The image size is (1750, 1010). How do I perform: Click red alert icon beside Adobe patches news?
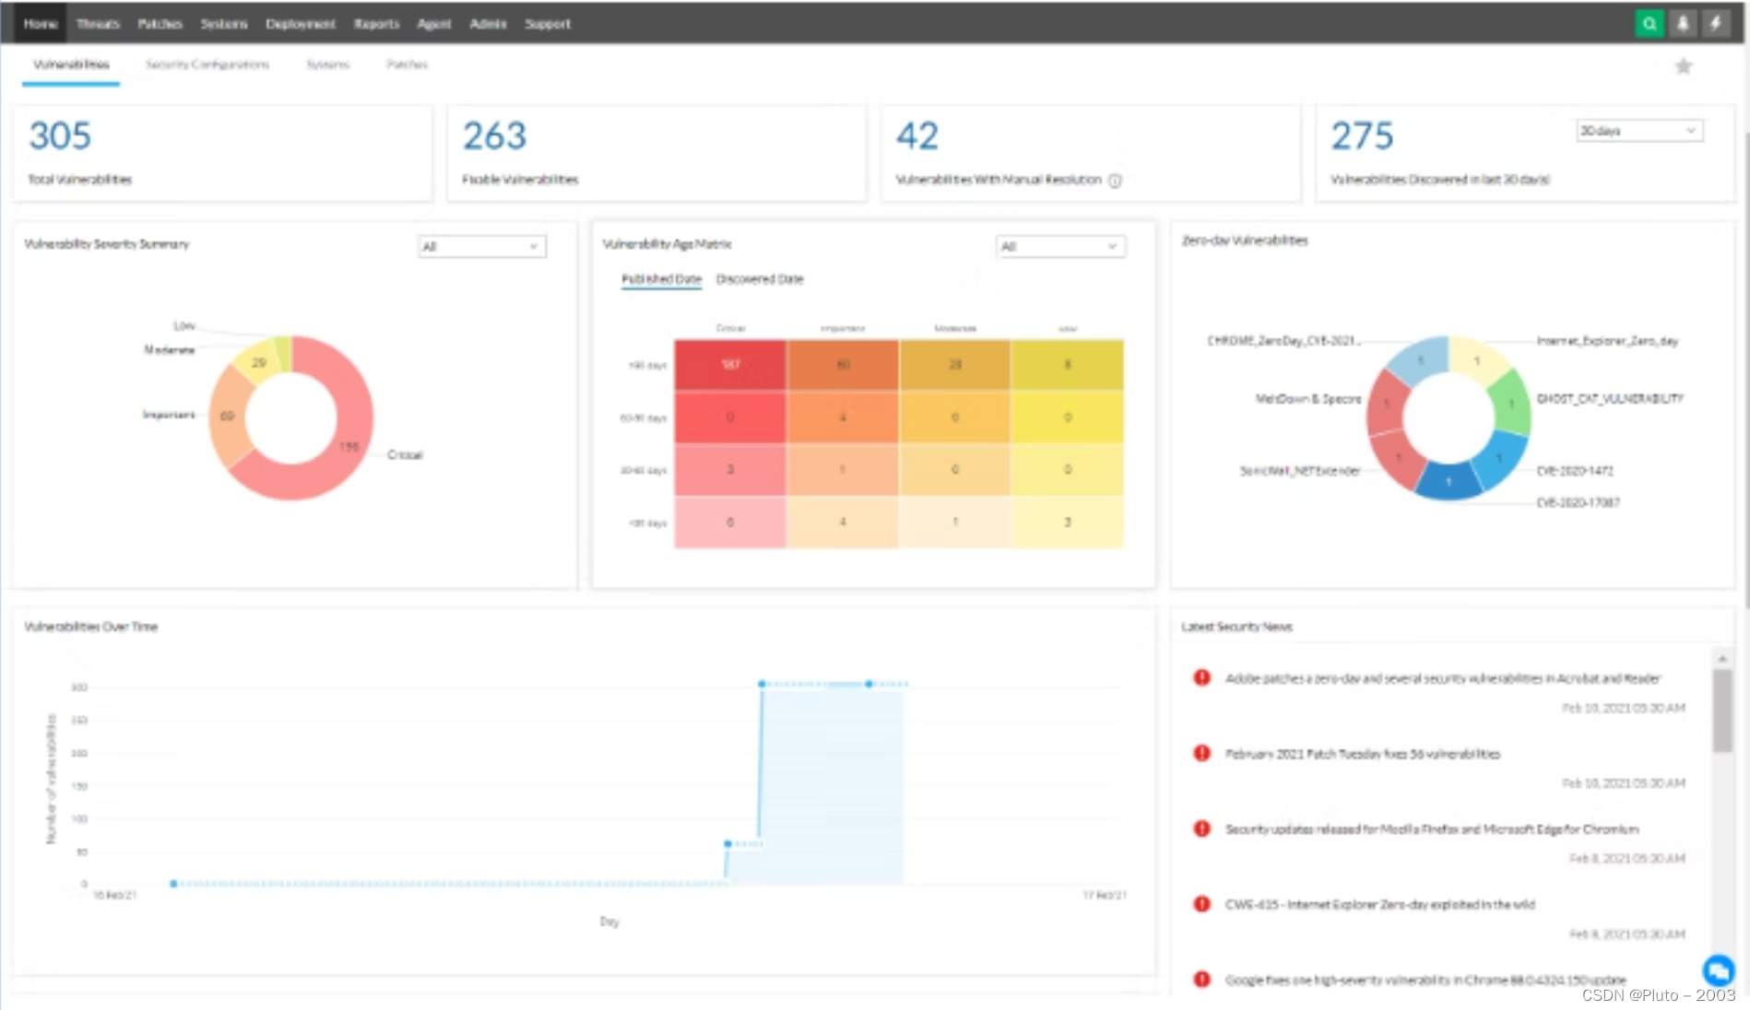coord(1201,677)
